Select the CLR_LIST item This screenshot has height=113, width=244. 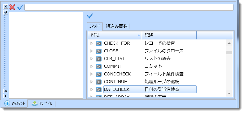click(x=114, y=59)
